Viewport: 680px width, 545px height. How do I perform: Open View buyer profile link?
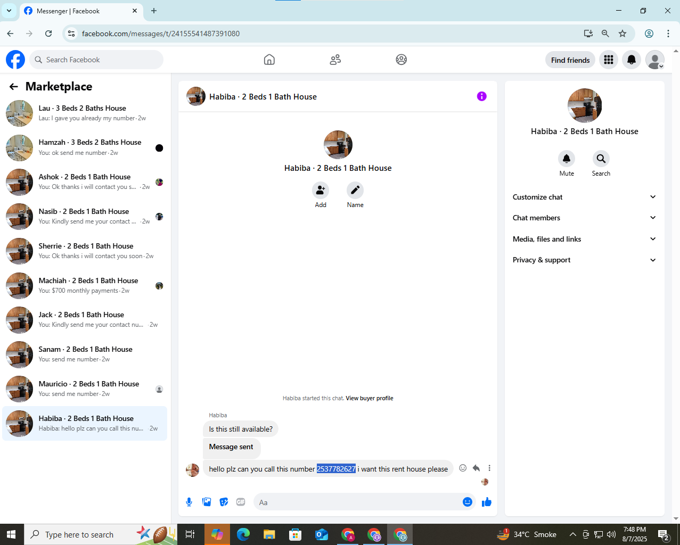pos(370,398)
